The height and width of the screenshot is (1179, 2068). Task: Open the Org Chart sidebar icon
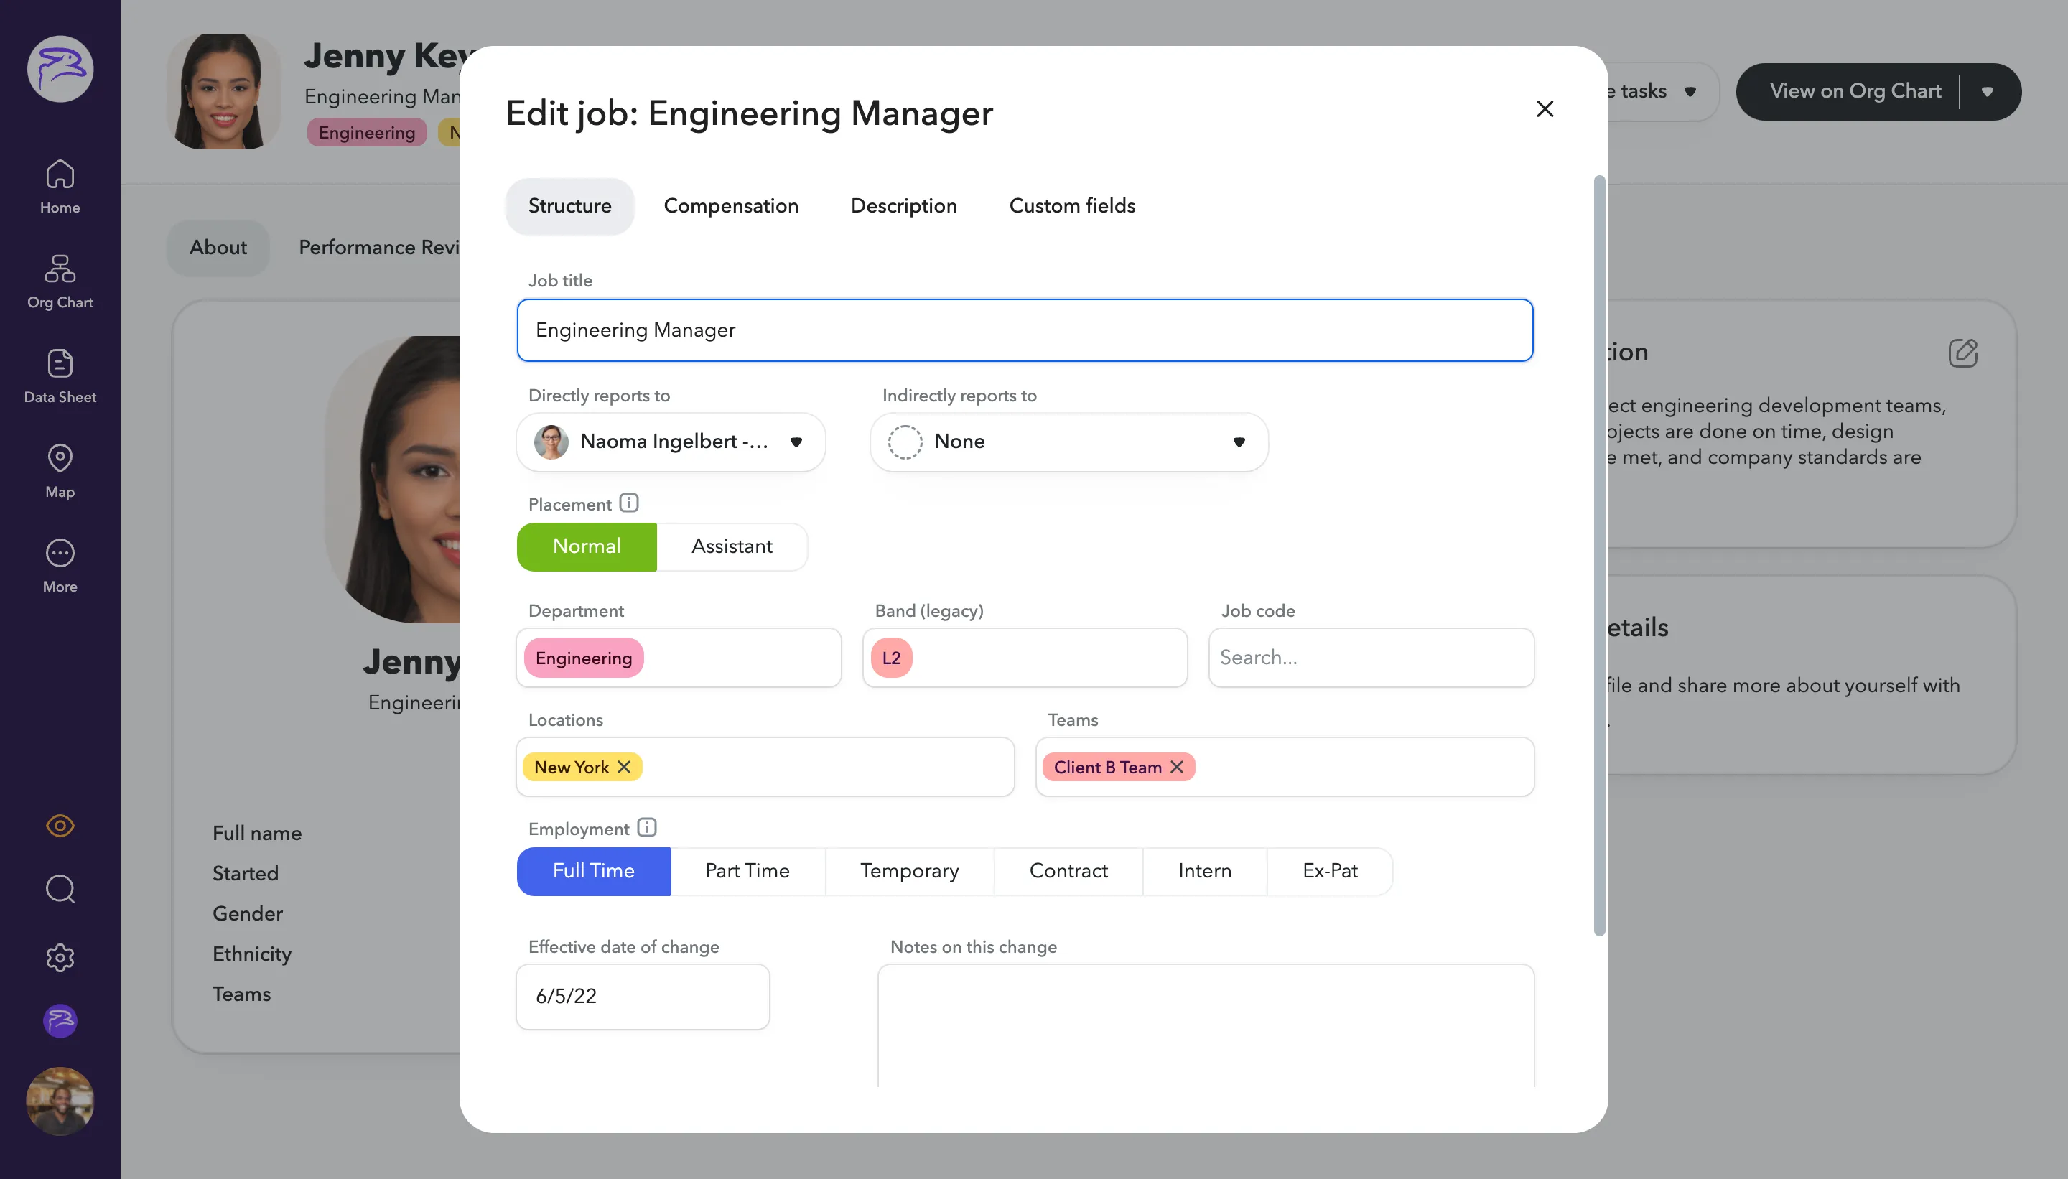click(60, 281)
